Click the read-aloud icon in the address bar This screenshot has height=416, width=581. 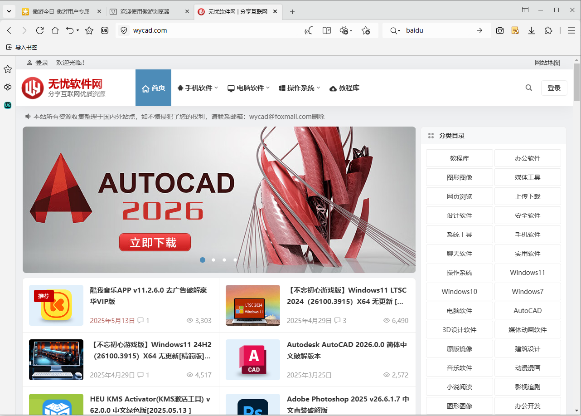pos(309,30)
